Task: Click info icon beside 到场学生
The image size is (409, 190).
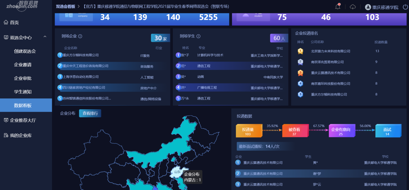Action: tap(198, 36)
